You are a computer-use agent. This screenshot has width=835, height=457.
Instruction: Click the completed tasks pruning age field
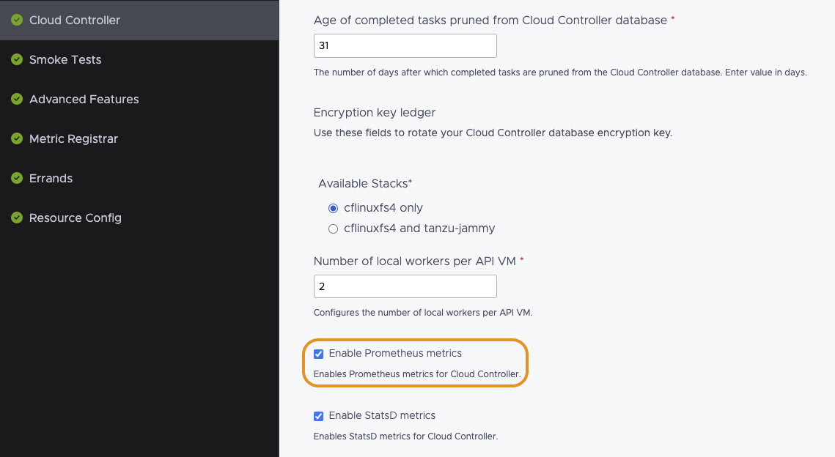pos(405,45)
